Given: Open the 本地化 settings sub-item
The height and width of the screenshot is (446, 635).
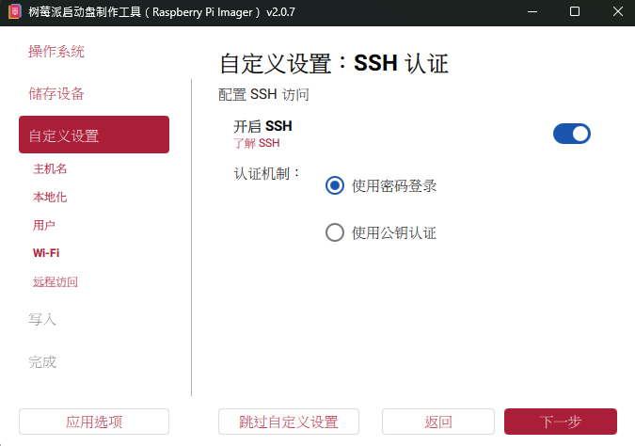Looking at the screenshot, I should tap(50, 198).
